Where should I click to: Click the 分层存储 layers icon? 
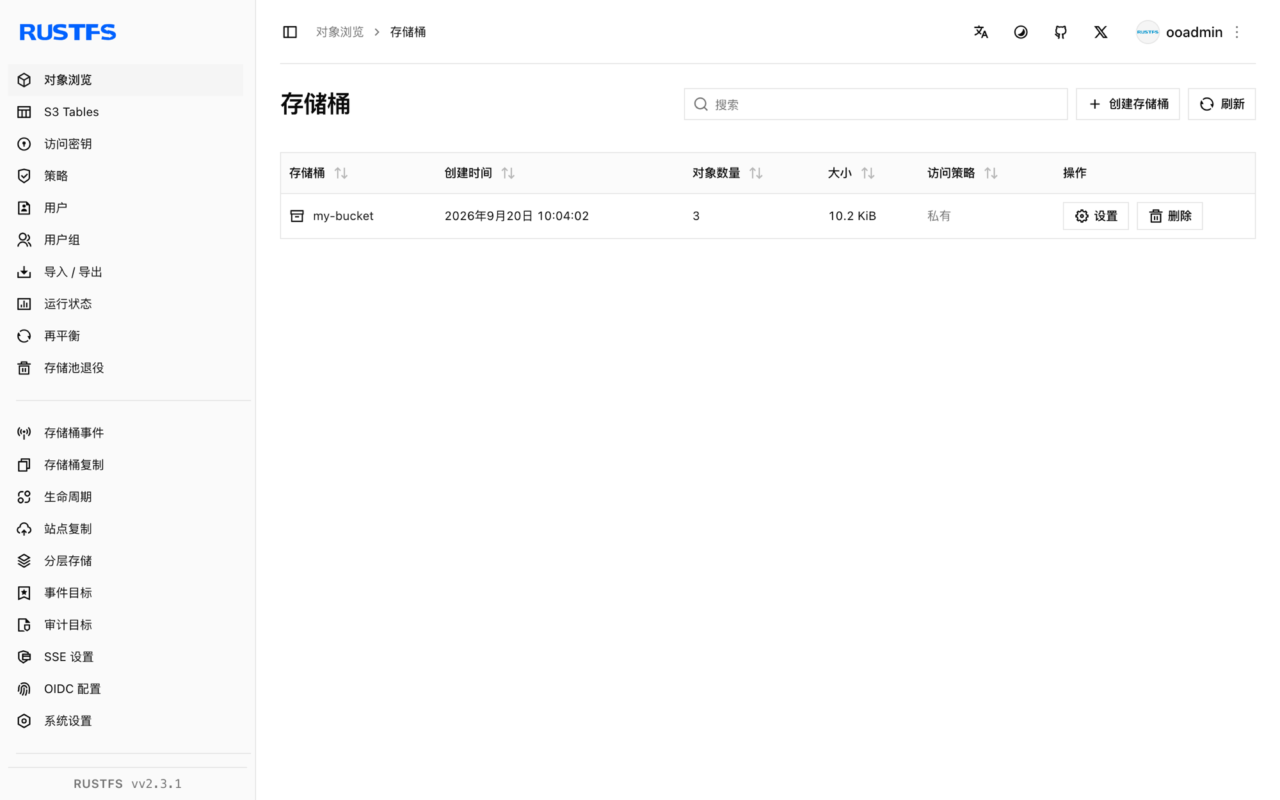pos(24,561)
